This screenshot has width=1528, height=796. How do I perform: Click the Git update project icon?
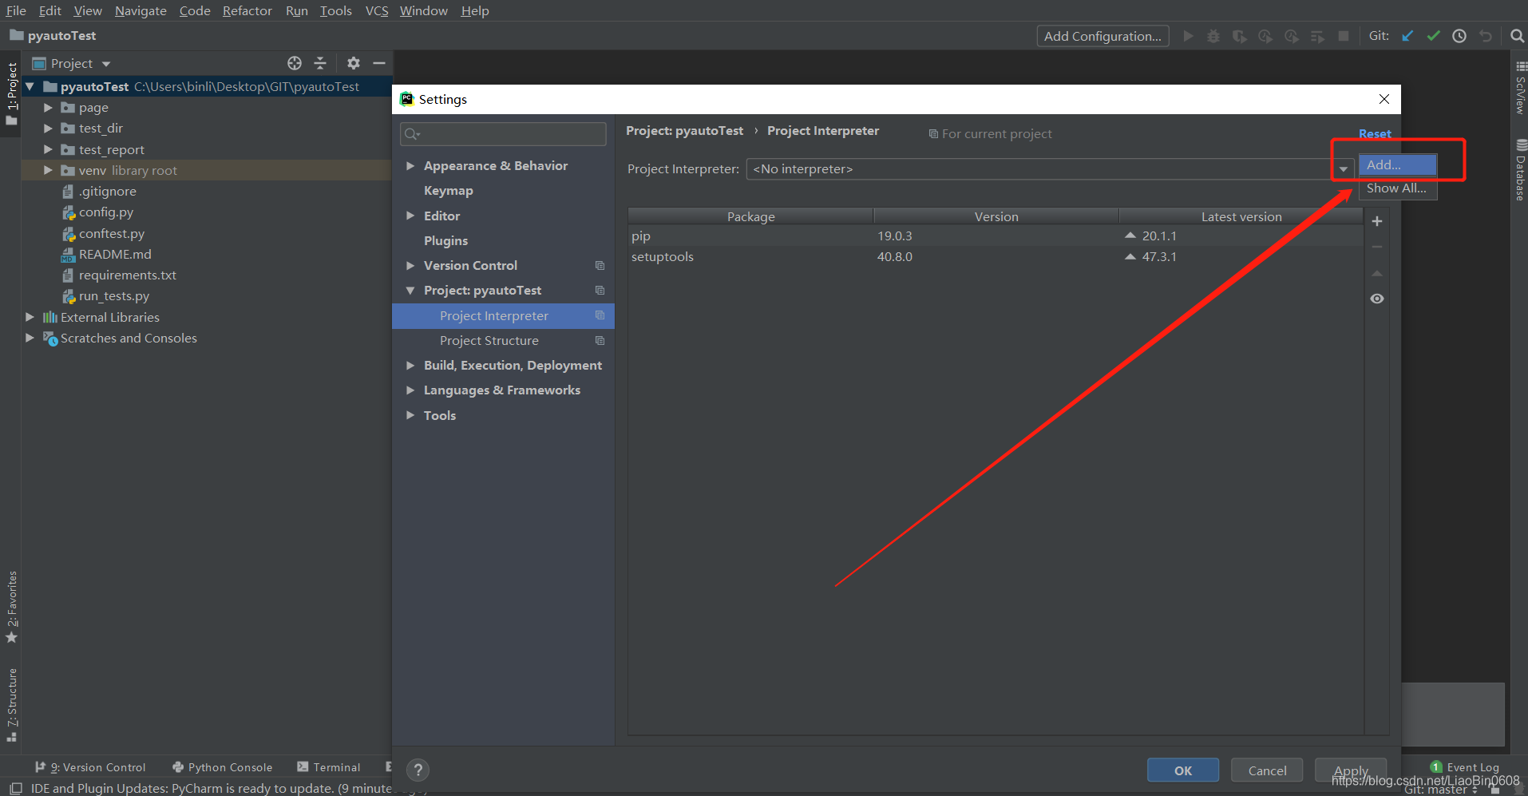pos(1407,36)
